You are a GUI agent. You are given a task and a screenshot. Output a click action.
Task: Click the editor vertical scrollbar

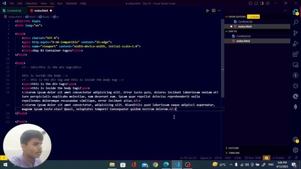(x=222, y=58)
